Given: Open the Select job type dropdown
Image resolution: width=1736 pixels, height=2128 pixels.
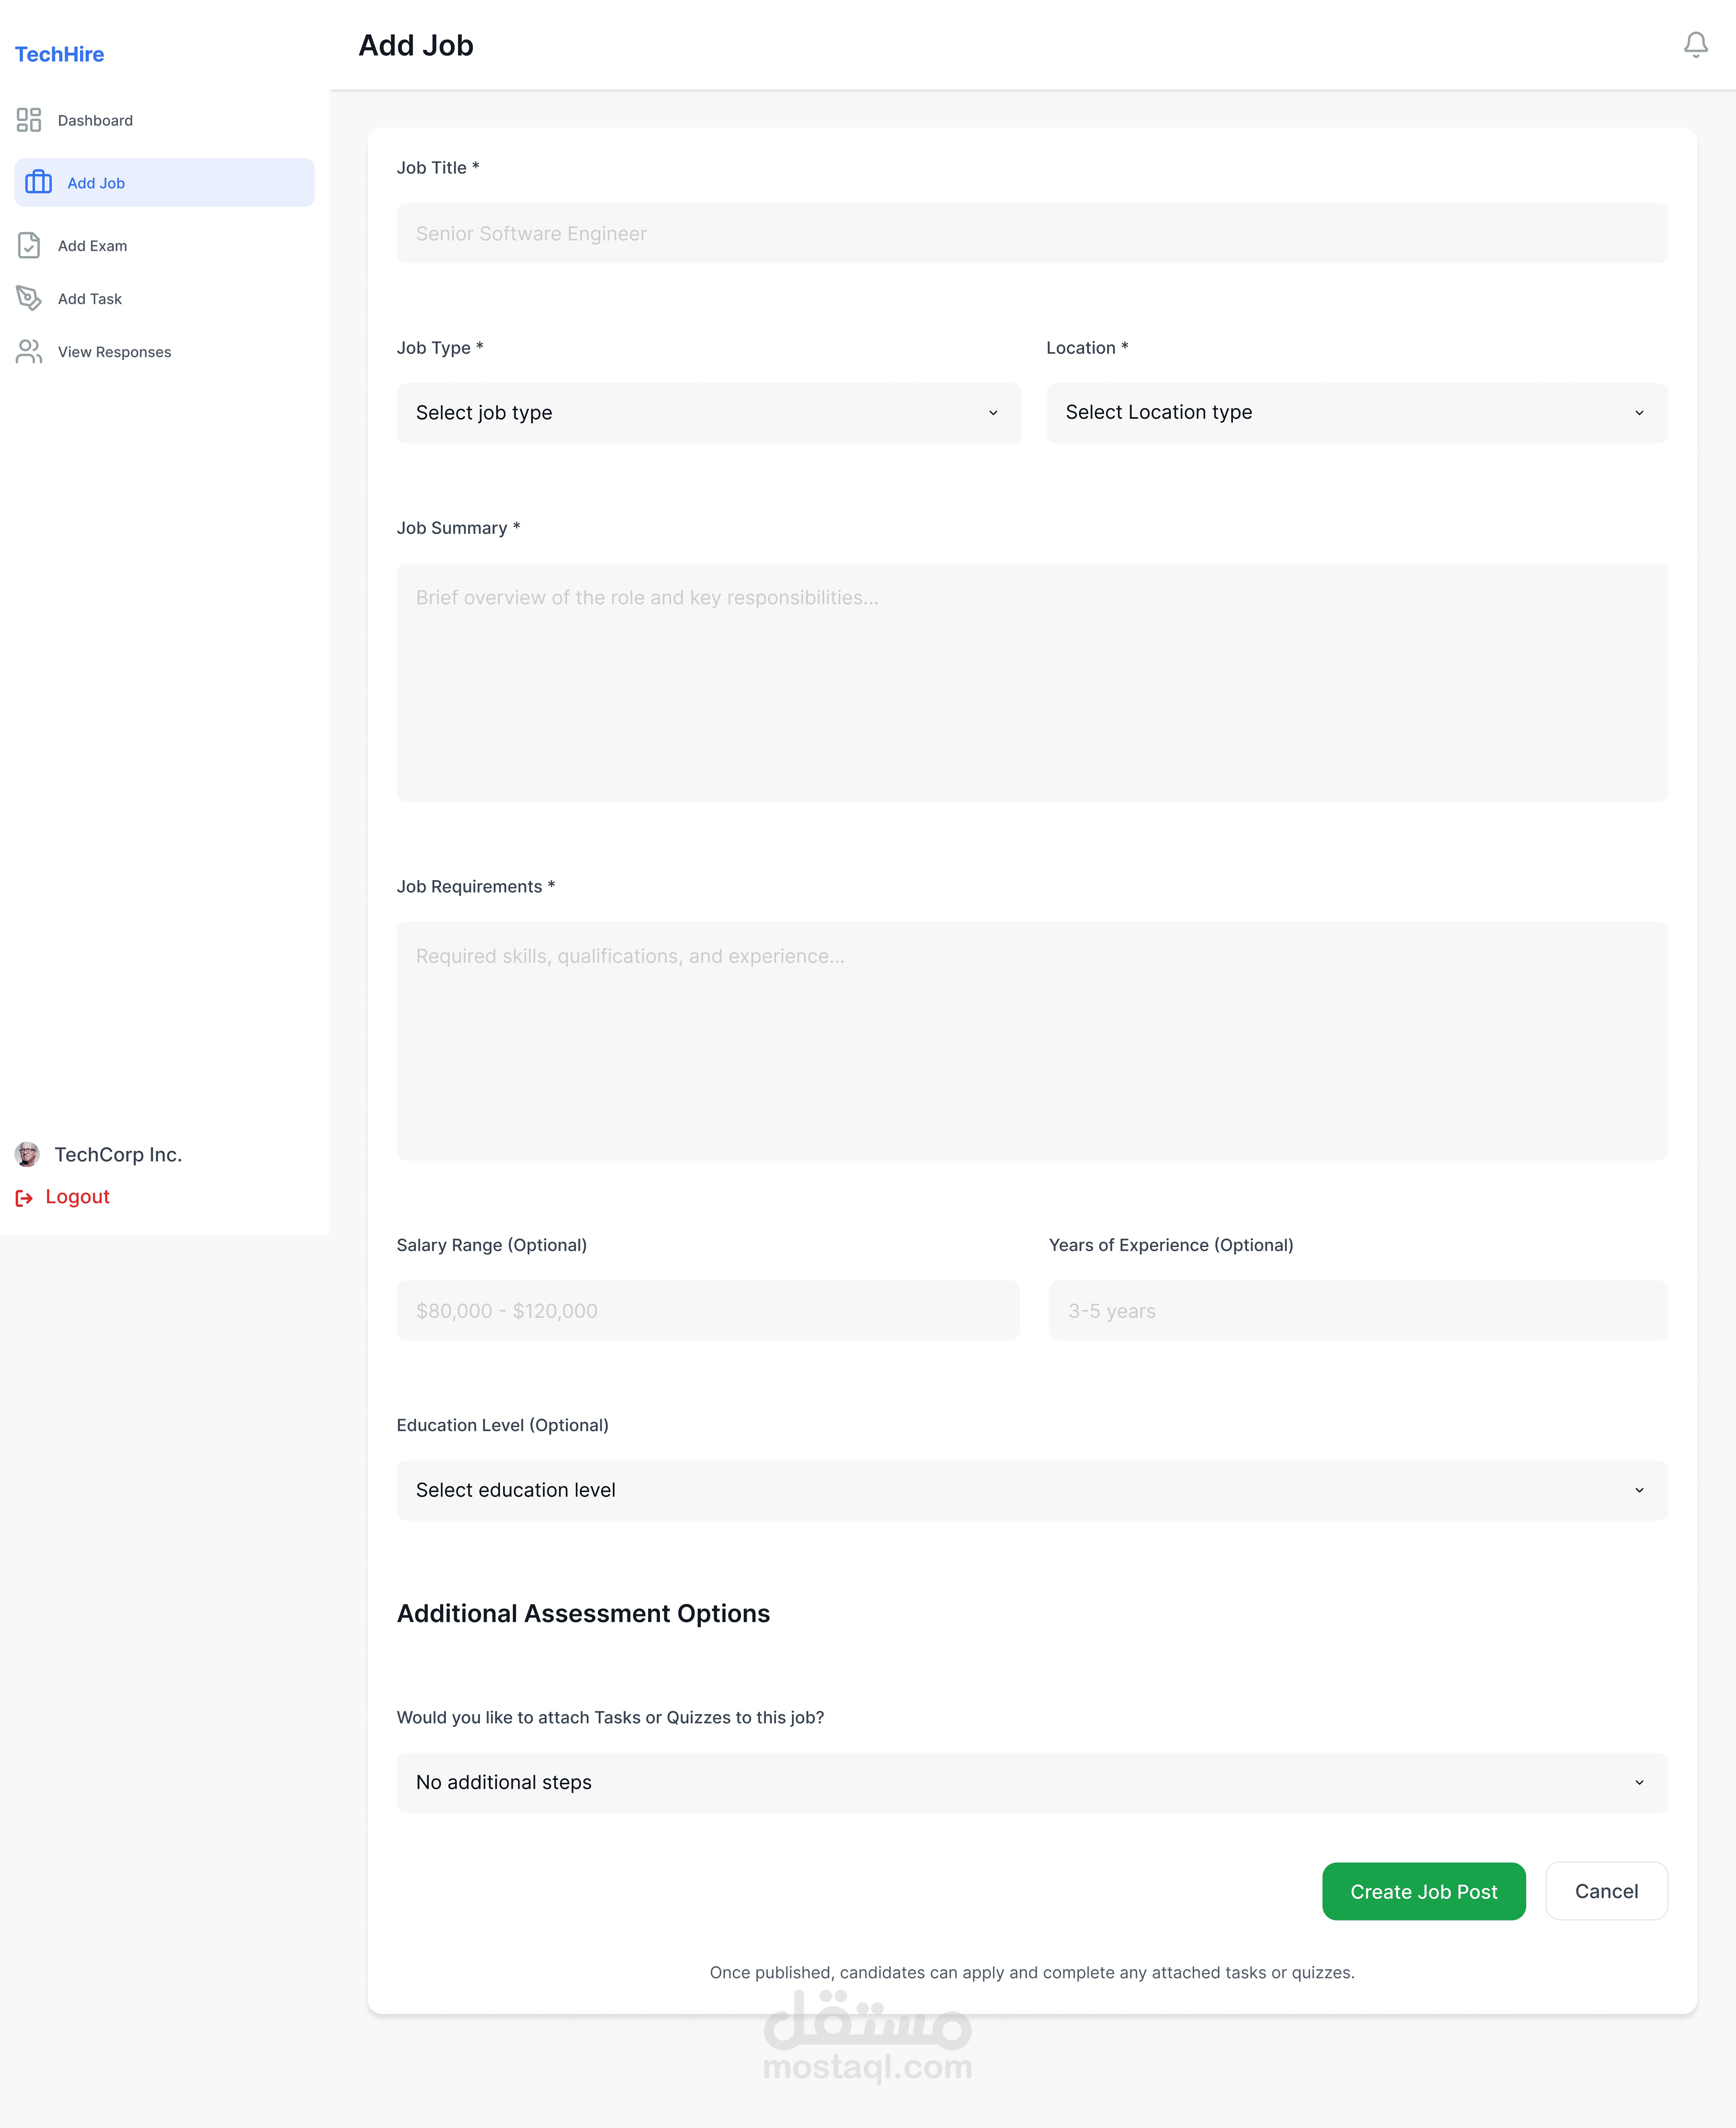Looking at the screenshot, I should (x=708, y=413).
